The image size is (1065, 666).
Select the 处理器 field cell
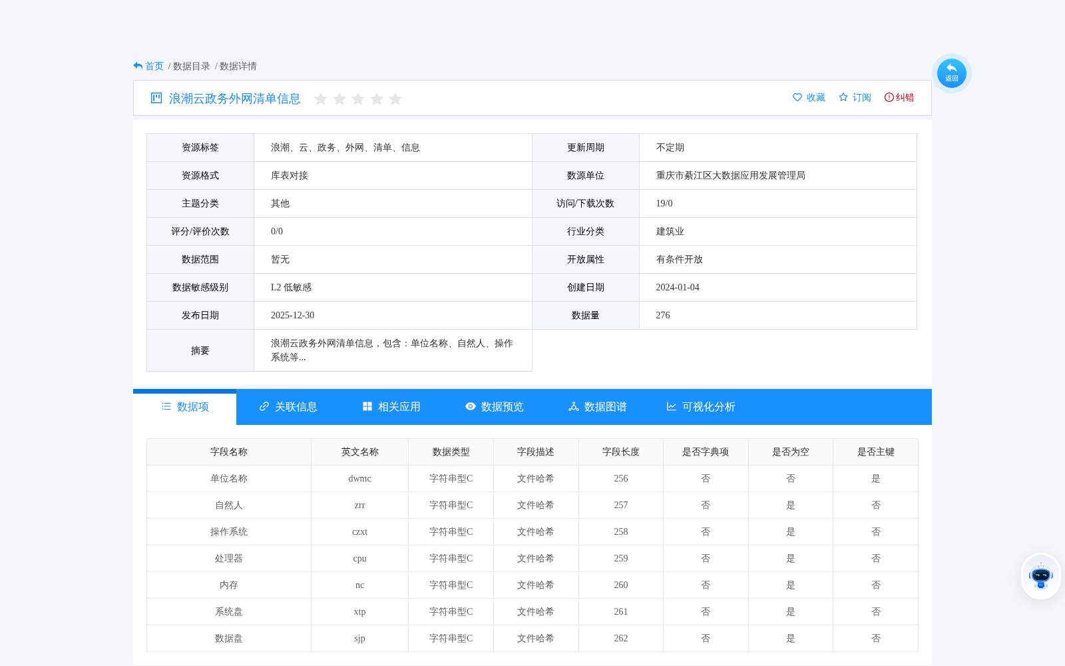(229, 558)
